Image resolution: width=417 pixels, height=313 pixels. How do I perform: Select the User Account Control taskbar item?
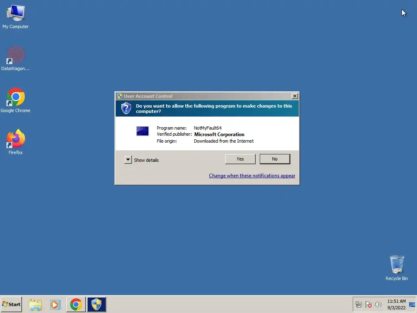pos(97,304)
